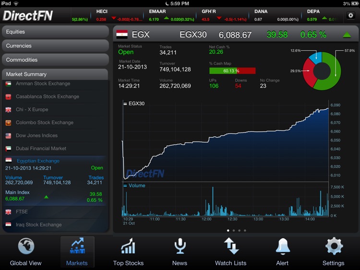The height and width of the screenshot is (270, 360).
Task: Tap the Trades value 34,211
Action: (168, 53)
